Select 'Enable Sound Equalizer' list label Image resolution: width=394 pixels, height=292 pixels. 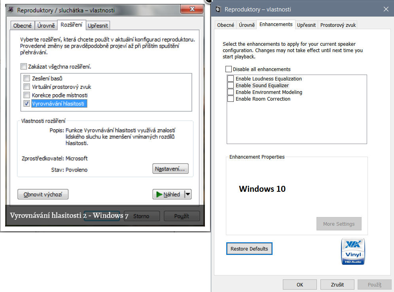[262, 86]
